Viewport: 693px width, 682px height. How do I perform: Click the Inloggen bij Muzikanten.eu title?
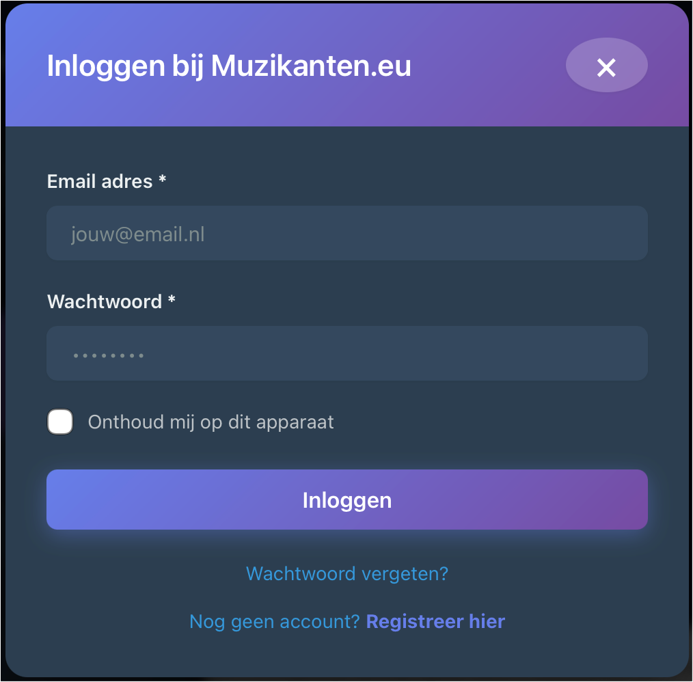click(229, 66)
